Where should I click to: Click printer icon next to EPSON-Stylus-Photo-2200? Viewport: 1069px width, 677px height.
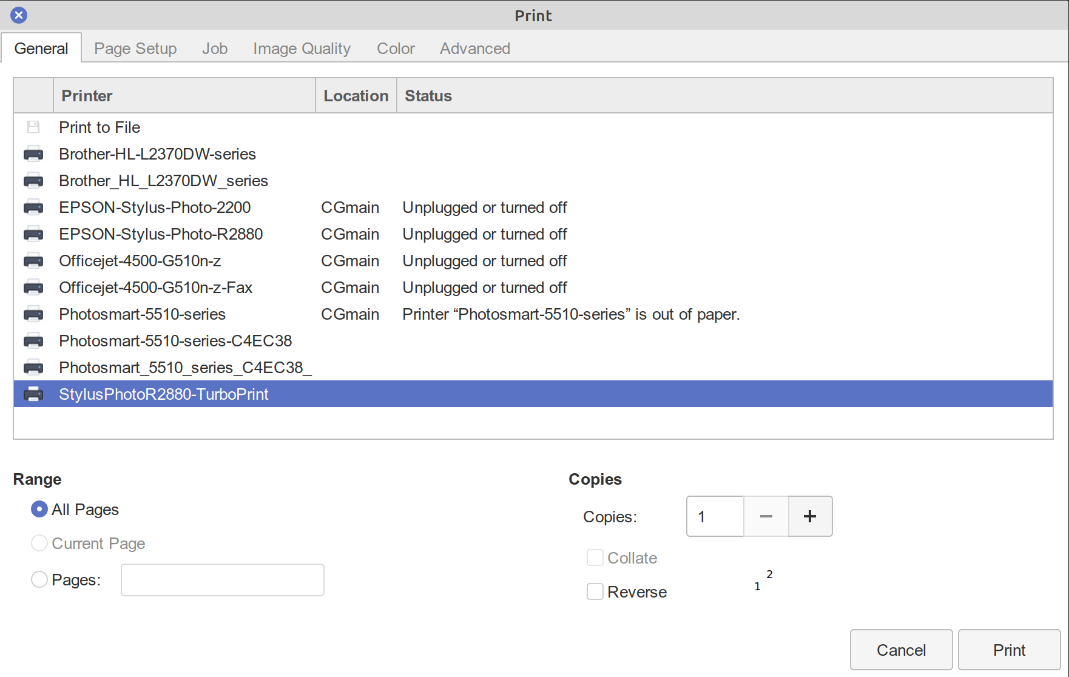pos(33,207)
